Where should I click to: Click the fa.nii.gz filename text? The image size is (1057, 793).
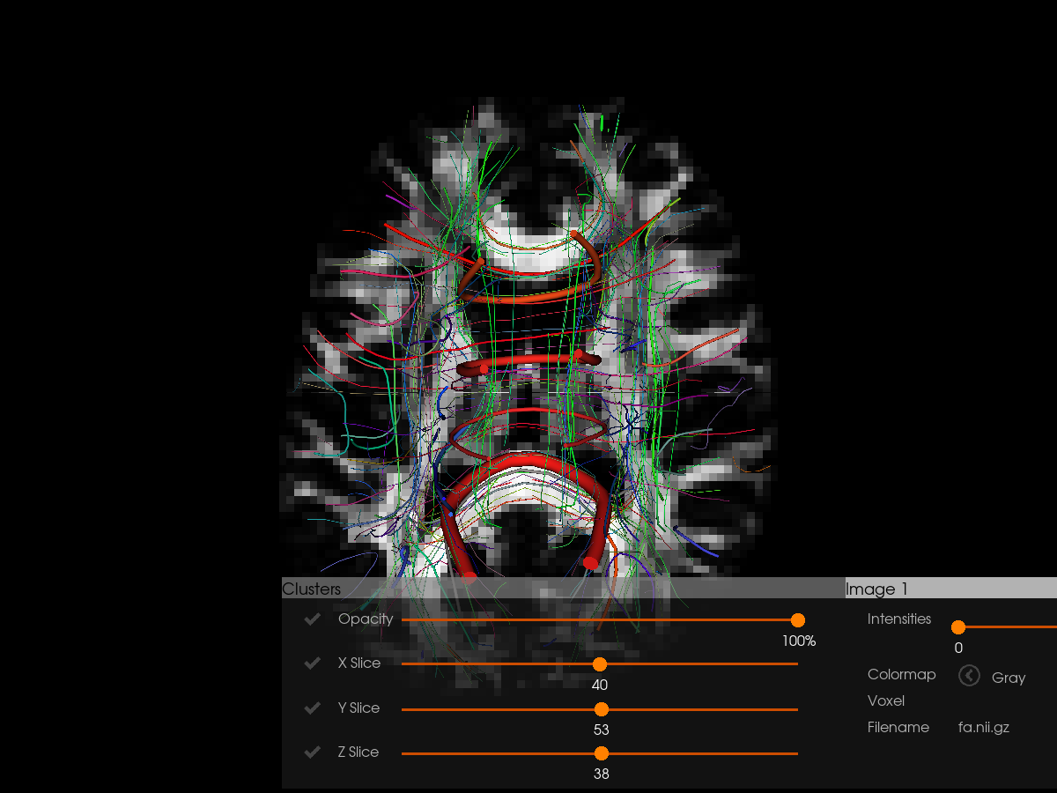tap(983, 728)
